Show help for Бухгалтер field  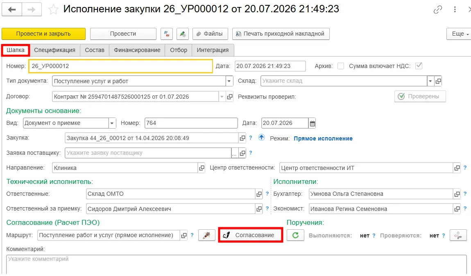[x=465, y=194]
